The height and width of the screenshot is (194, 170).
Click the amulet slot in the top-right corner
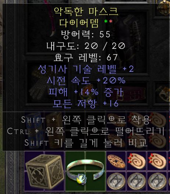163,8
